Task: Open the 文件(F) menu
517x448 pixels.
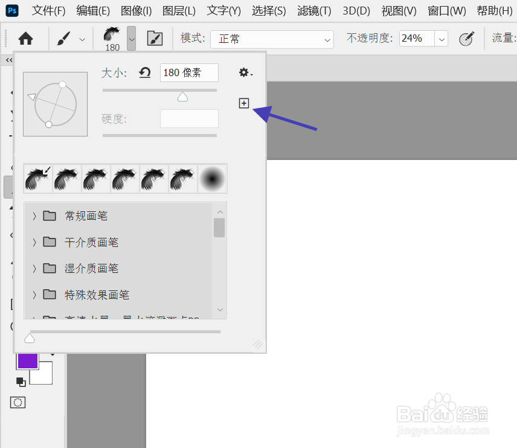Action: click(48, 10)
